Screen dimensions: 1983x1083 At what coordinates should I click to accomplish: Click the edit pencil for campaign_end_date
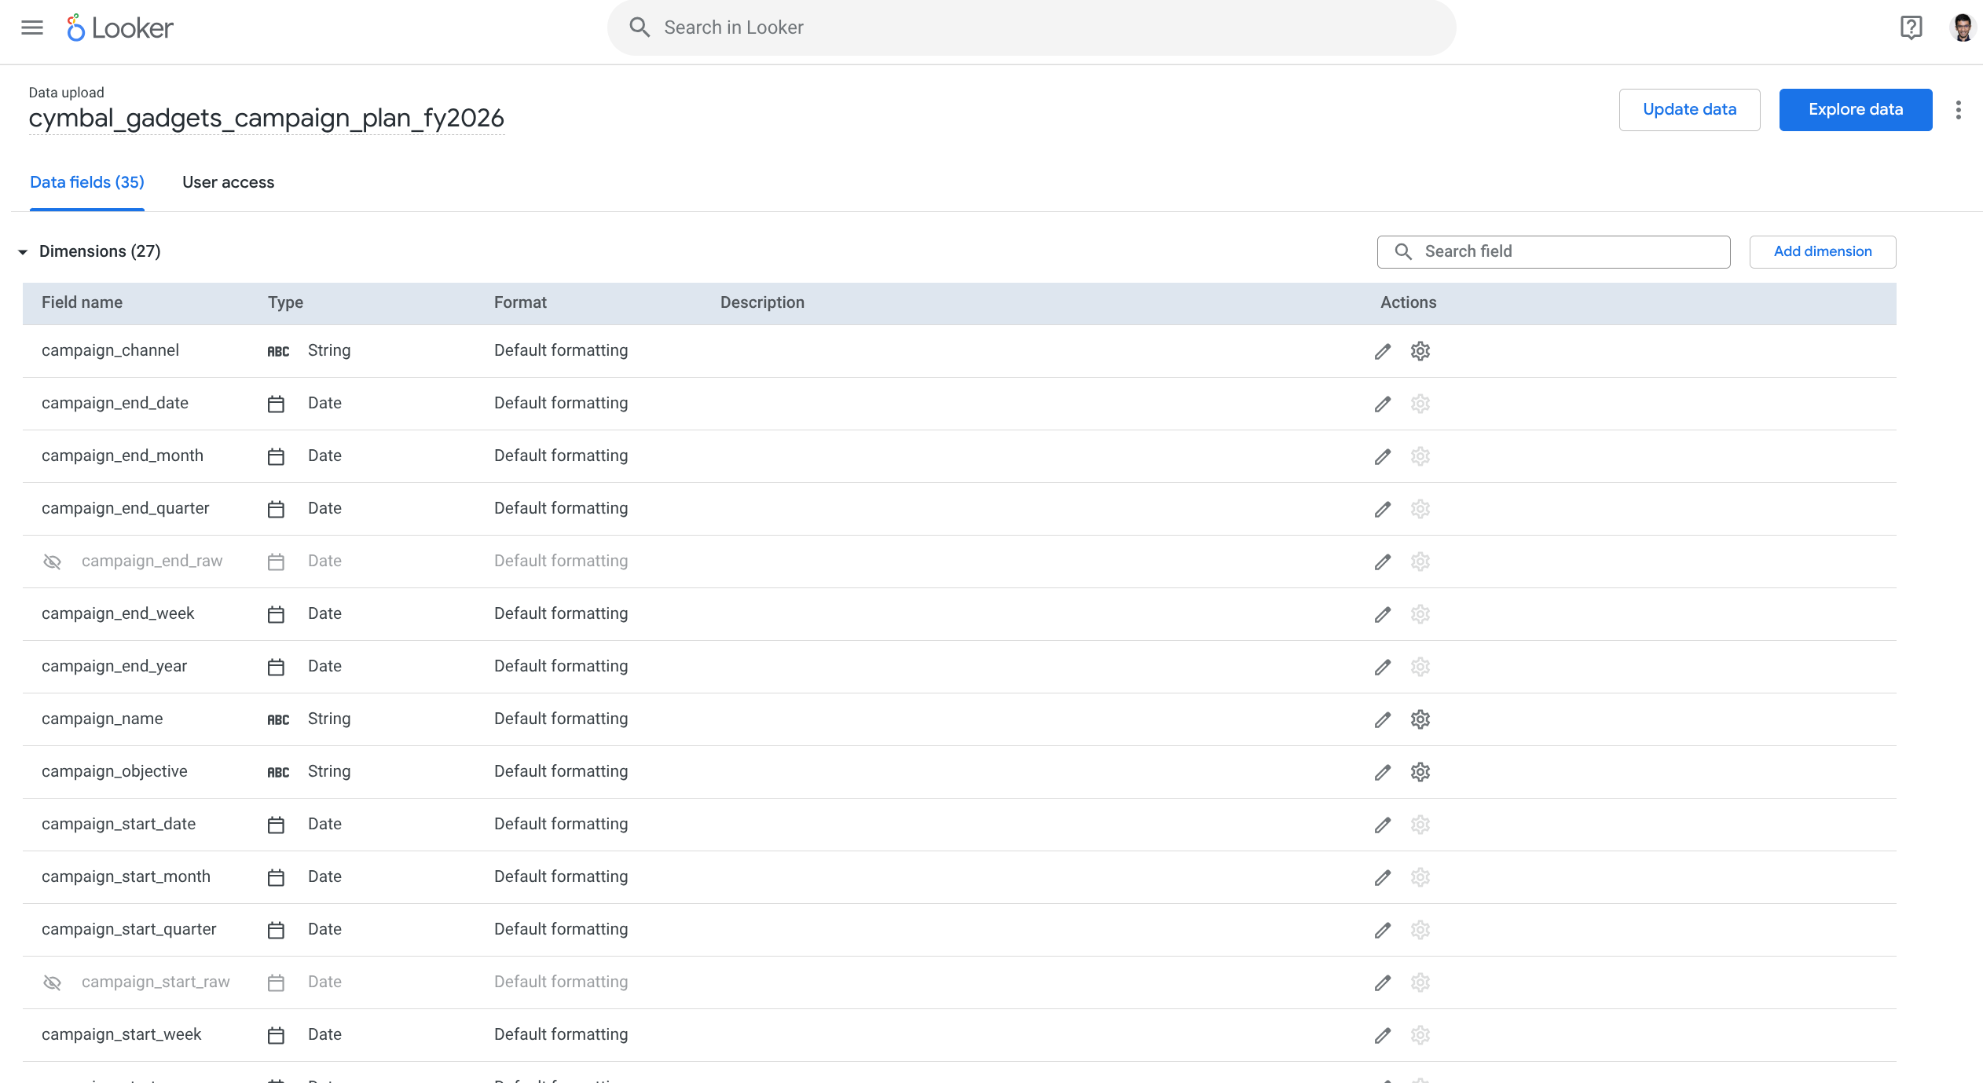pos(1382,404)
